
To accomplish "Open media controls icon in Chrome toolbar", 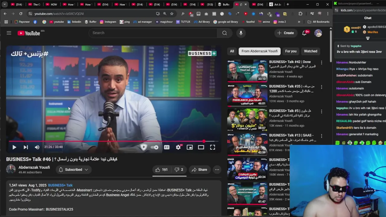I will point(312,14).
